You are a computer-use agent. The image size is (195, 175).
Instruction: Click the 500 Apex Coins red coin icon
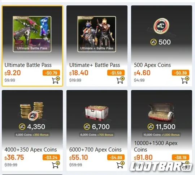[x=161, y=26]
